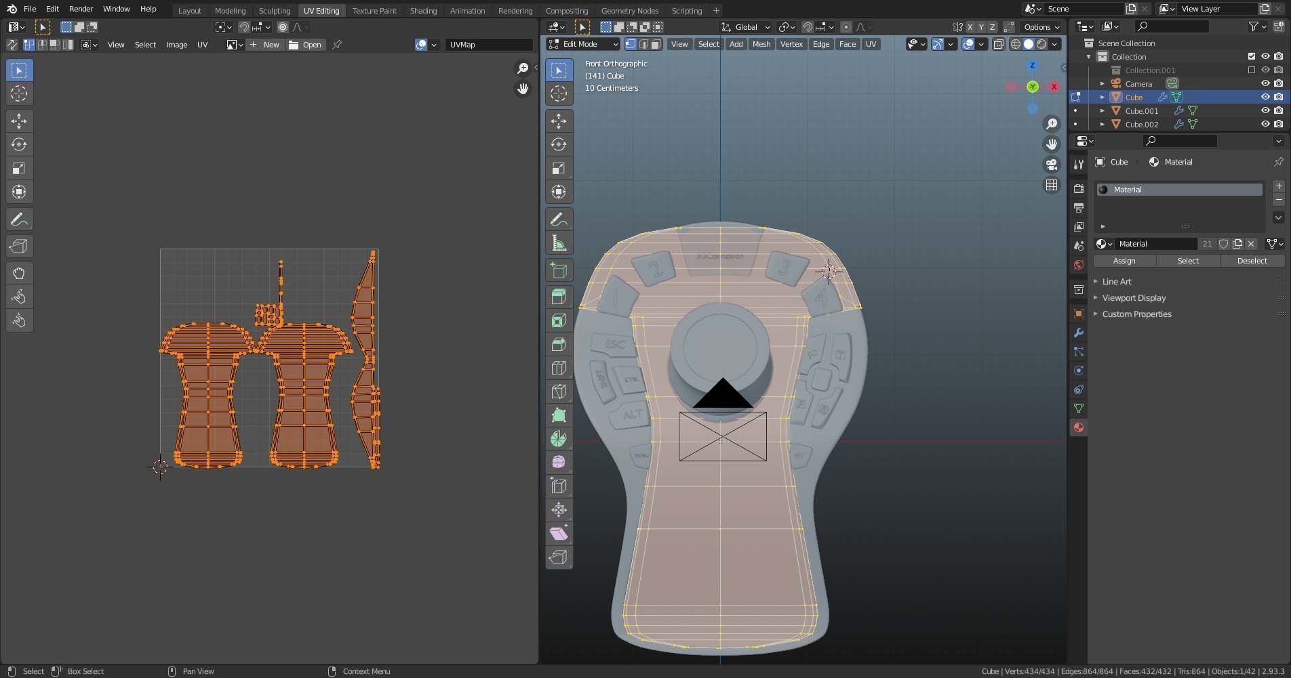Open the Global transform orientation dropdown
This screenshot has height=678, width=1291.
point(745,27)
